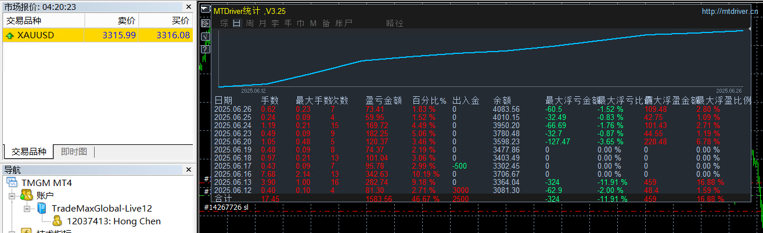
Task: Click the balance value 4083.56
Action: pos(506,109)
